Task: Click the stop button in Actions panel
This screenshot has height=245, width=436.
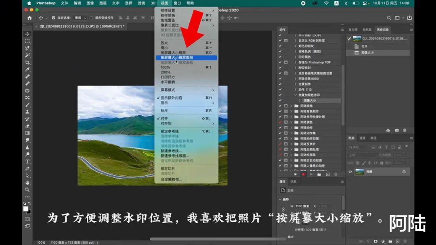Action: point(295,174)
